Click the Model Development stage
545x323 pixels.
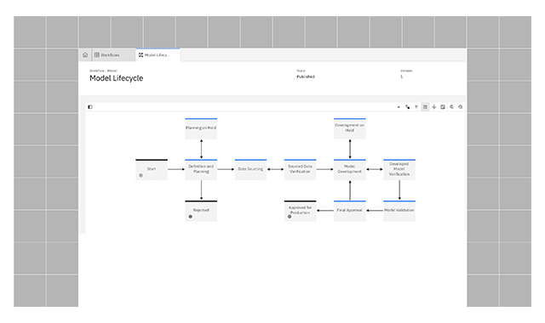pyautogui.click(x=350, y=170)
